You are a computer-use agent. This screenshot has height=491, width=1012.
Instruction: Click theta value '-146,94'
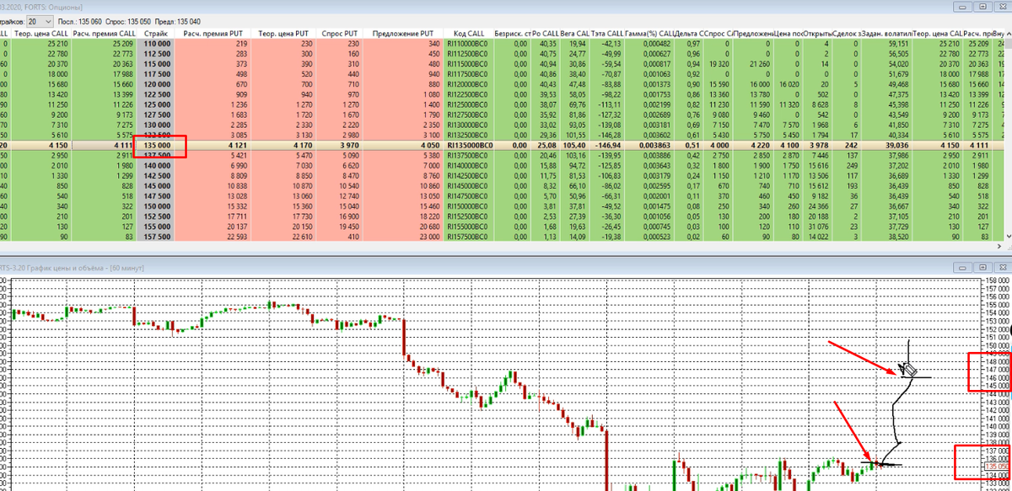coord(608,145)
